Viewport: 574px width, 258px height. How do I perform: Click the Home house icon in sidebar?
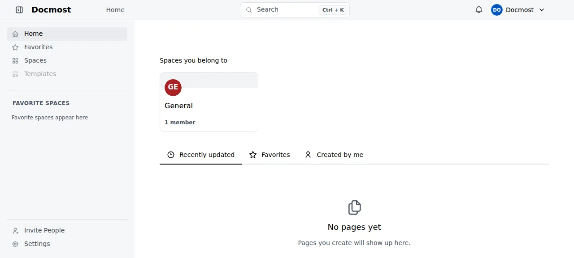click(x=15, y=34)
